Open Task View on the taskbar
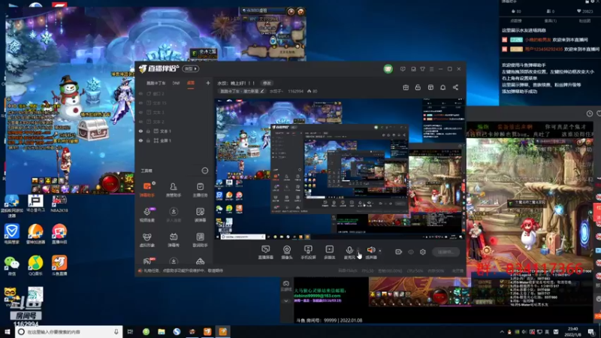Image resolution: width=601 pixels, height=338 pixels. tap(130, 332)
